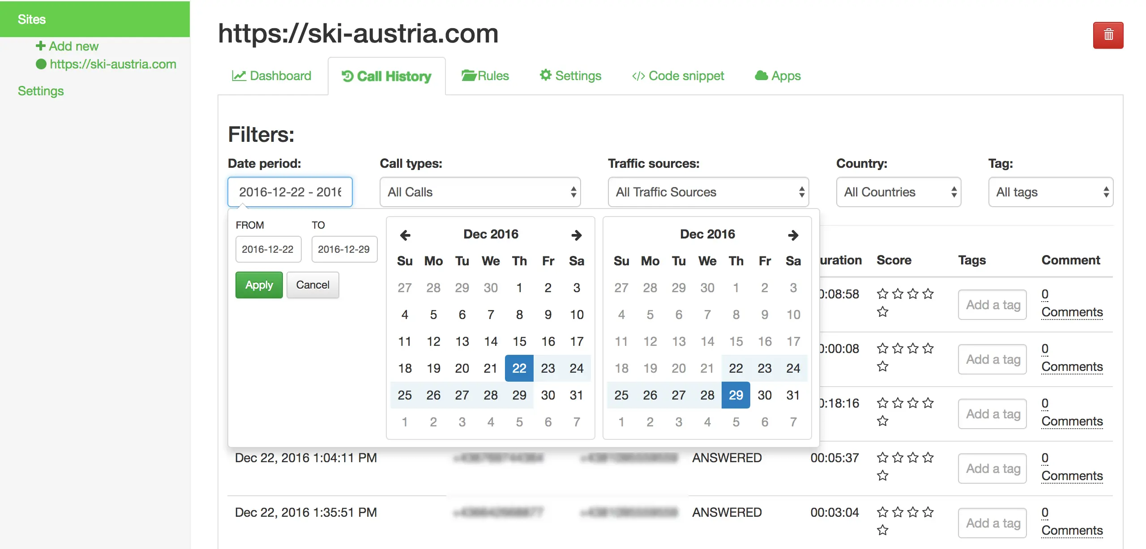Viewport: 1146px width, 549px height.
Task: Rate the 0:18:16 call with two stars
Action: (898, 403)
